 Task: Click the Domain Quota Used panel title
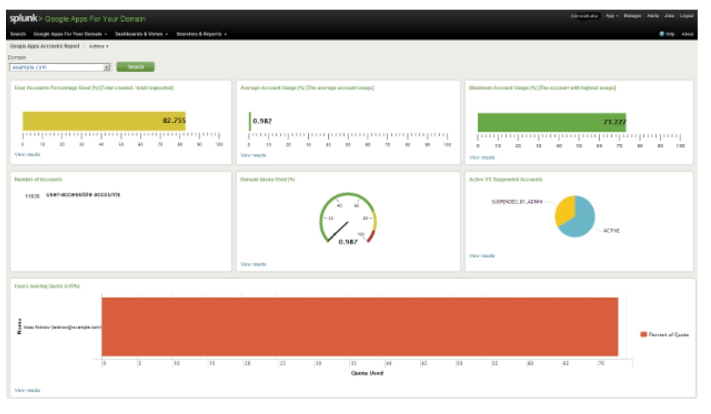pos(267,180)
